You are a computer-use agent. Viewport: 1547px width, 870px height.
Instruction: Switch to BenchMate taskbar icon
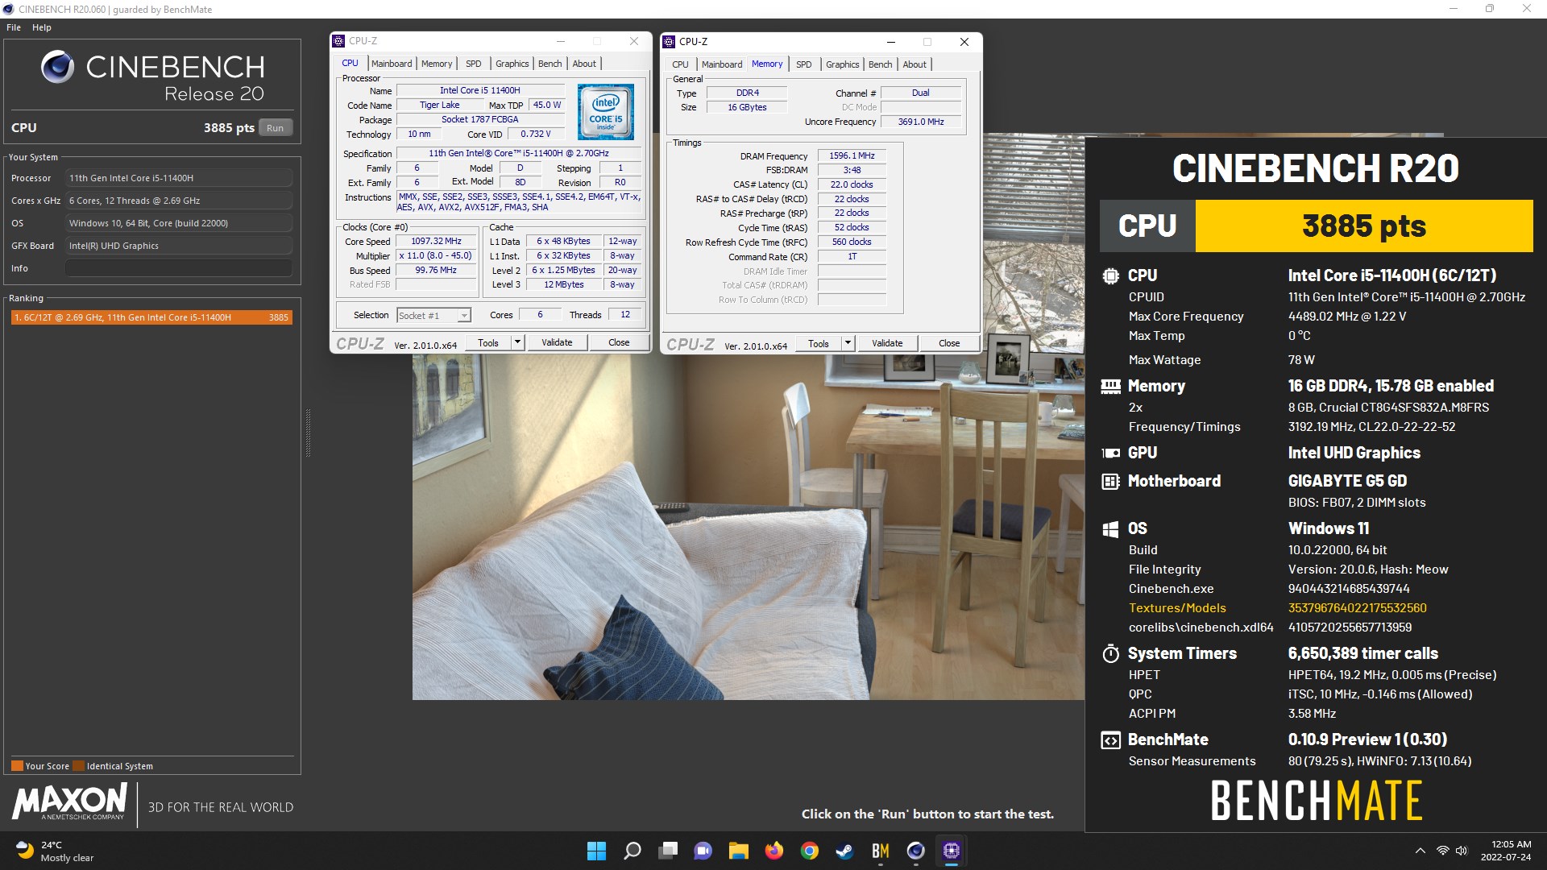(x=881, y=851)
